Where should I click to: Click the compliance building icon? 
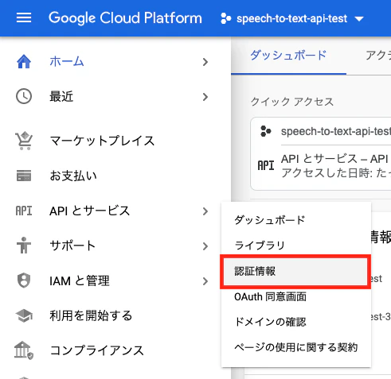pyautogui.click(x=24, y=350)
